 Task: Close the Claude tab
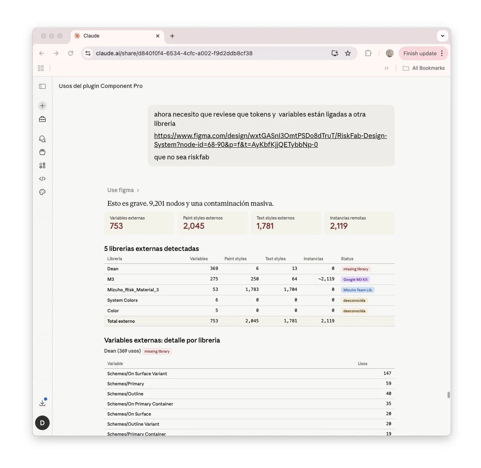[x=158, y=36]
